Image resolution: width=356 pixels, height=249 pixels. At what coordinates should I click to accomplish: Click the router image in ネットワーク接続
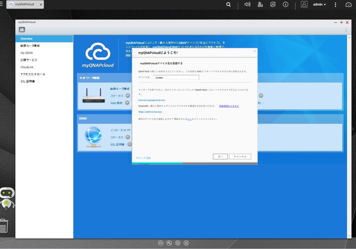[94, 96]
